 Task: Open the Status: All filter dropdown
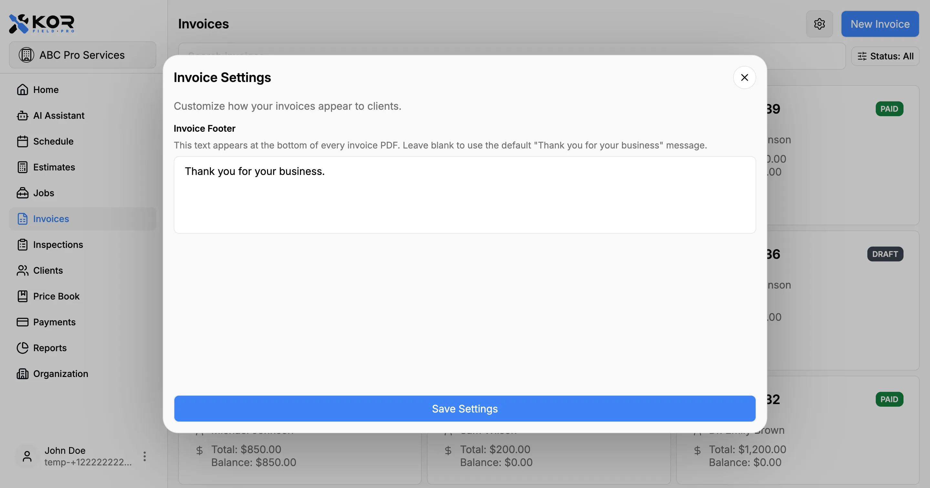(x=885, y=56)
